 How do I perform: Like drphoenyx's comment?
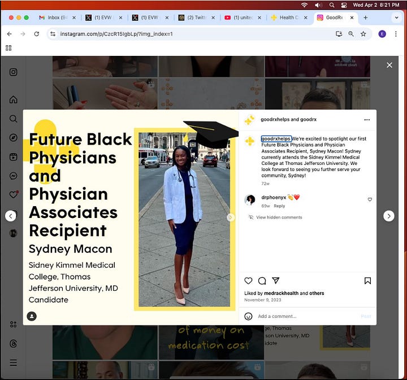(x=370, y=199)
